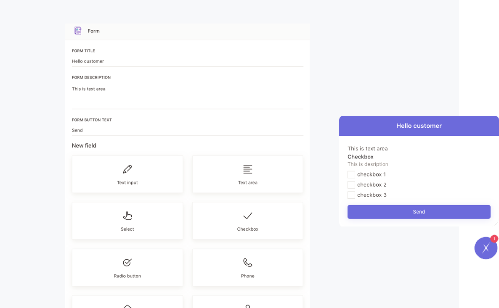Add a Checkbox field via checkmark icon
This screenshot has width=499, height=308.
click(247, 216)
